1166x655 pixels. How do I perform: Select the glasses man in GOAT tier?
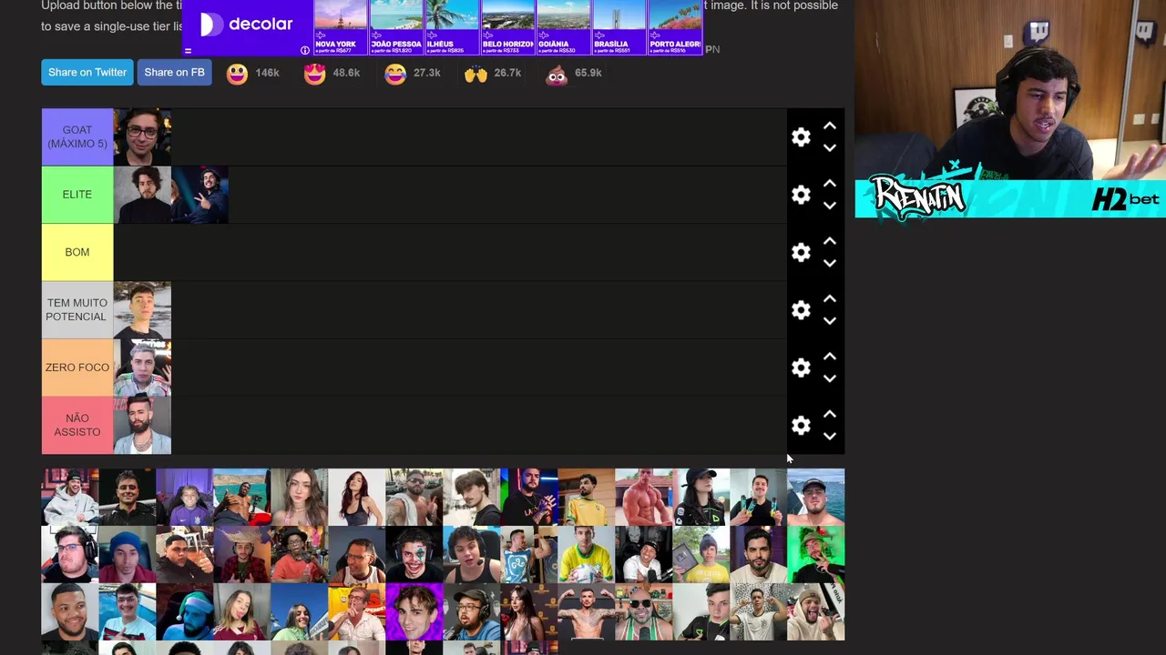pyautogui.click(x=142, y=137)
